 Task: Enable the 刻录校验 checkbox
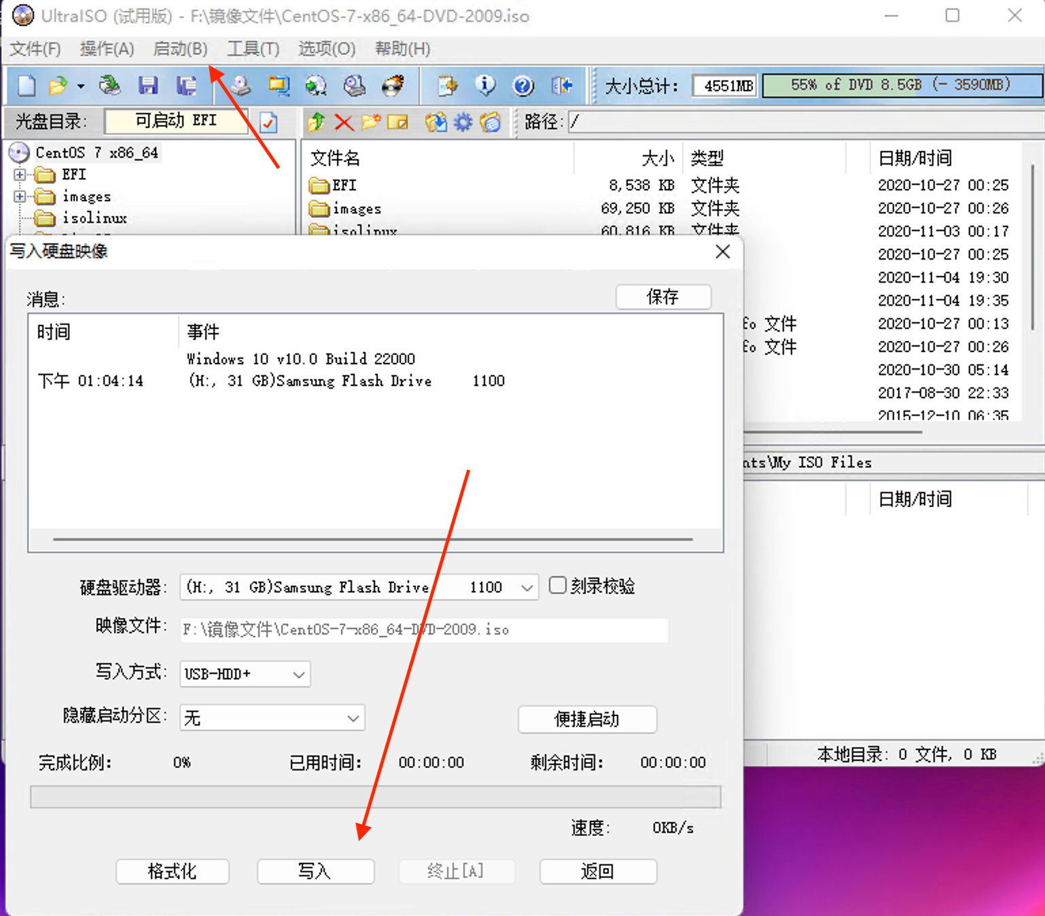(x=557, y=585)
